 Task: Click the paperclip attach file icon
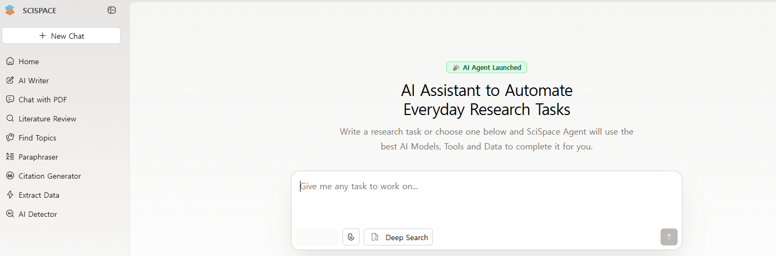351,237
